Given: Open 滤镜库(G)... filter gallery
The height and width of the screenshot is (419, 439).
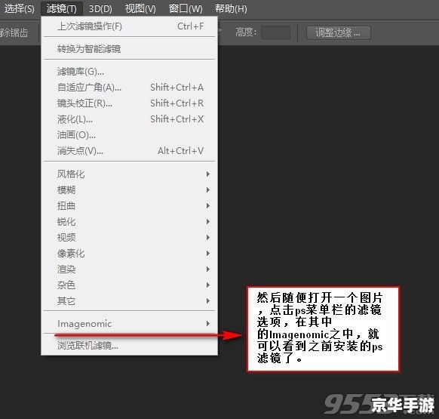Looking at the screenshot, I should tap(129, 72).
